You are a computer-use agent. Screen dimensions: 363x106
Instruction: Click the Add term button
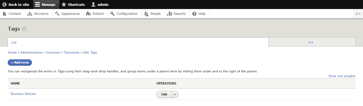point(20,63)
